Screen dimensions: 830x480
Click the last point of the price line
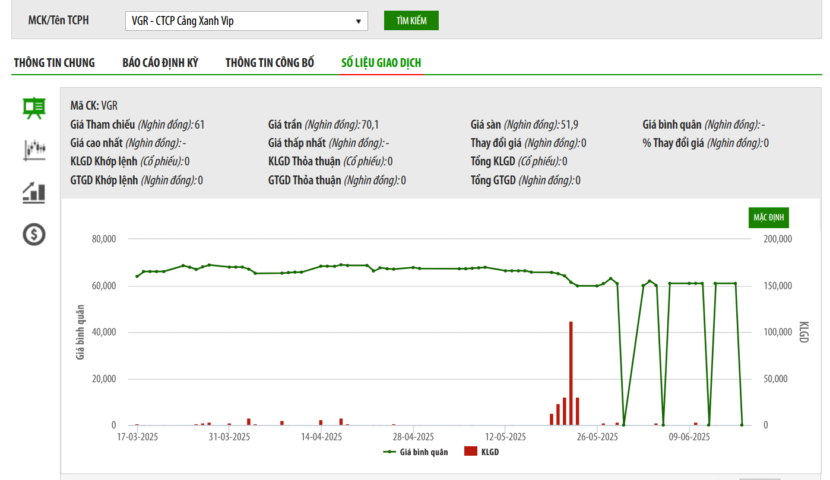(742, 425)
